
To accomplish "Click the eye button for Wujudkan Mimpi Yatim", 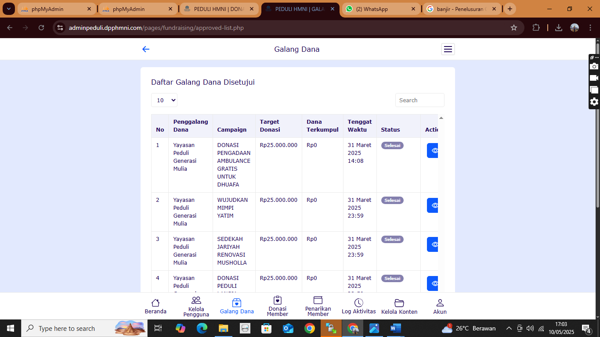I will click(x=433, y=205).
